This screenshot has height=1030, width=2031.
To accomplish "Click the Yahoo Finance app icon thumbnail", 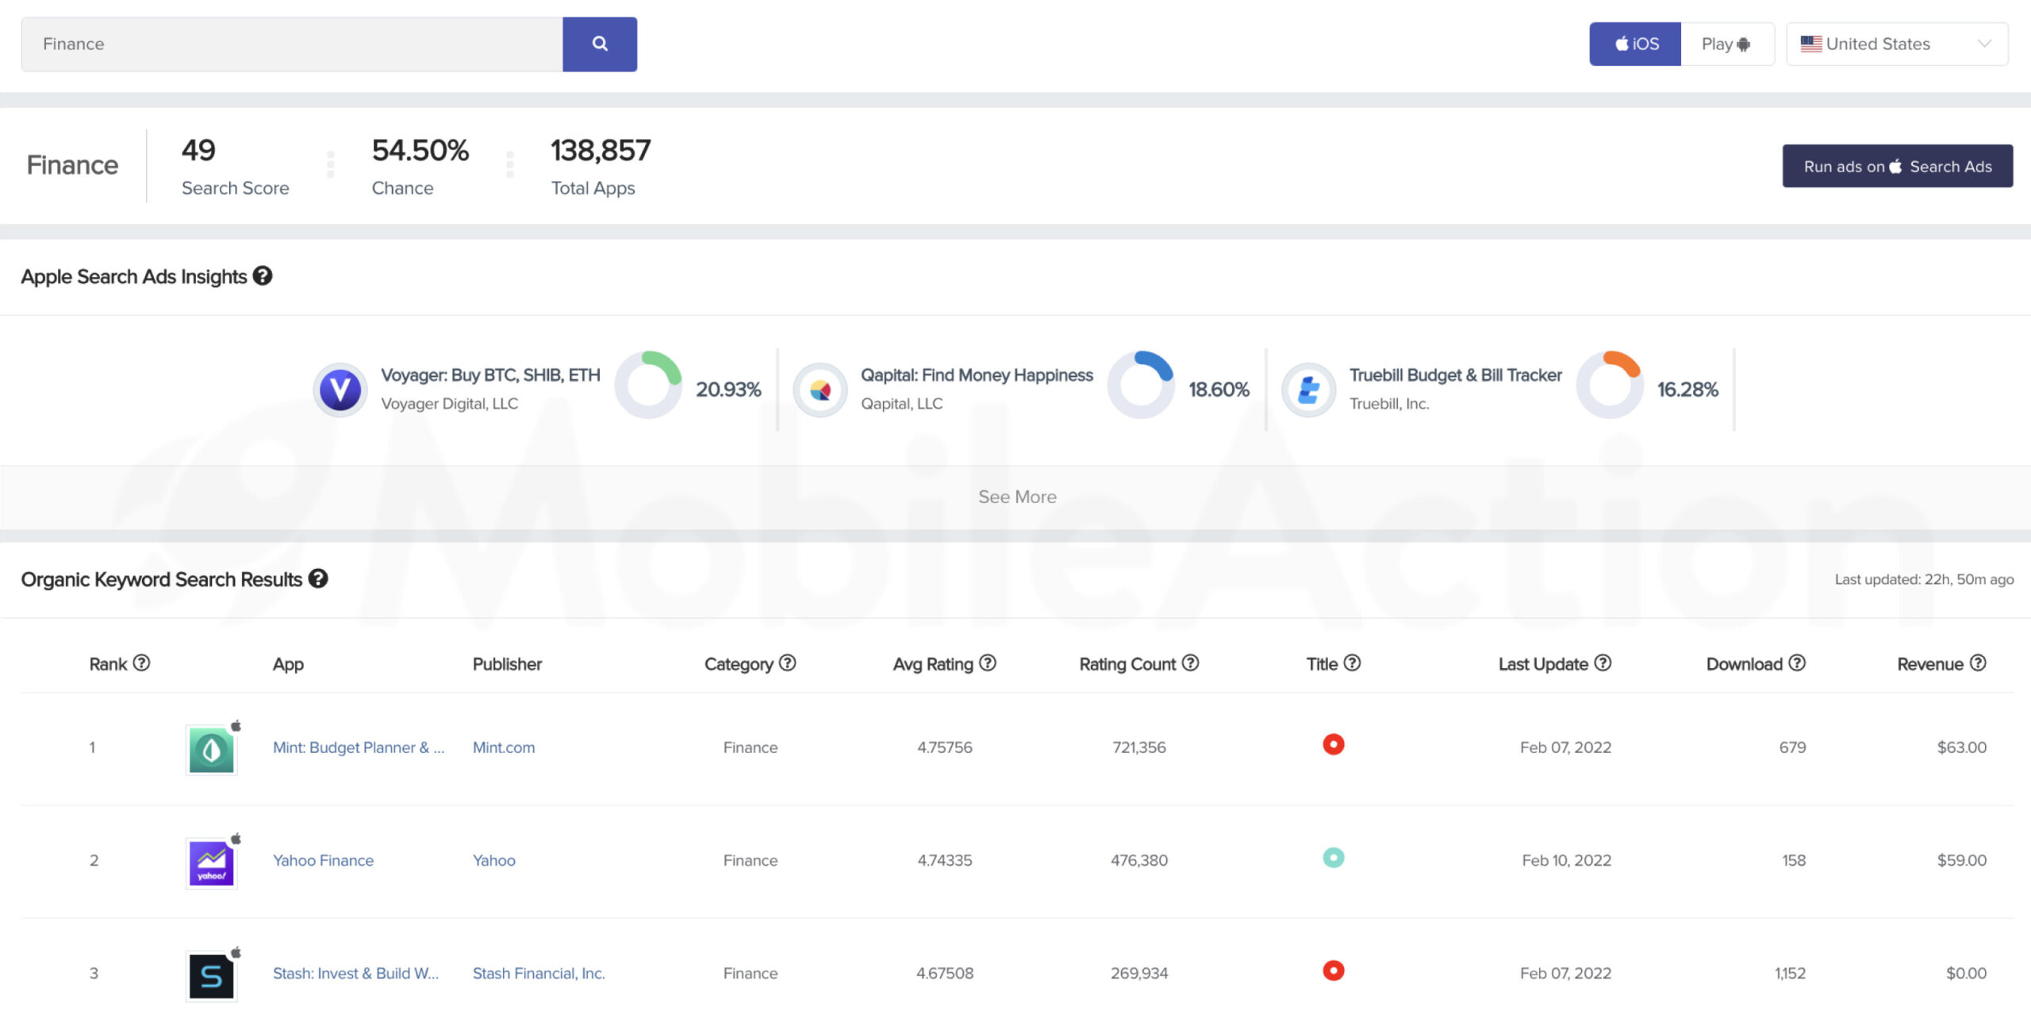I will 211,863.
